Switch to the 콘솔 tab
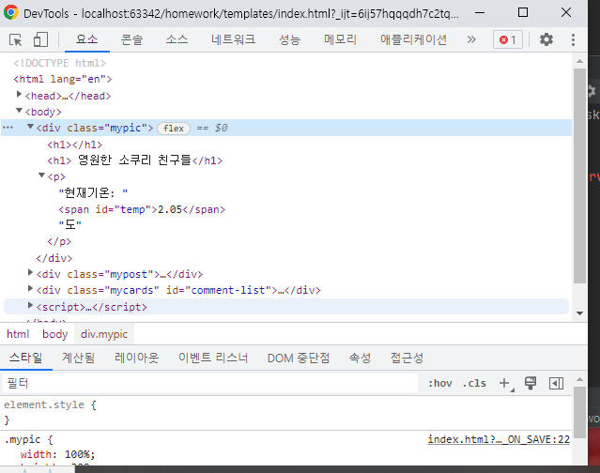The image size is (600, 473). click(132, 39)
